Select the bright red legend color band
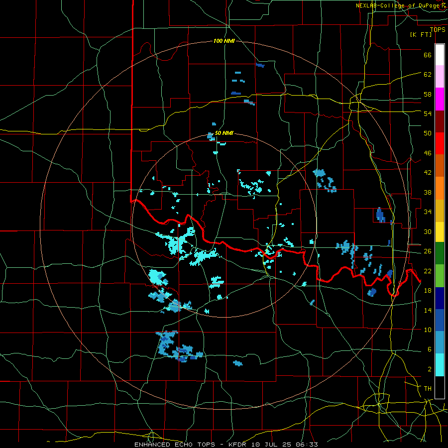 (440, 143)
